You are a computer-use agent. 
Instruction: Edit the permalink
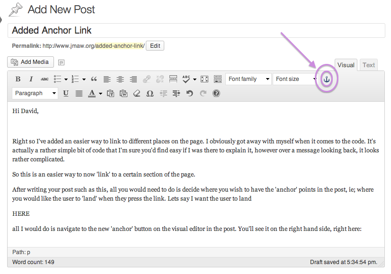[x=155, y=46]
